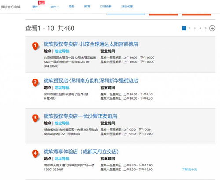Screen dimensions: 220x180
Task: Click 地址导航 for the Beijing store
Action: tap(62, 51)
